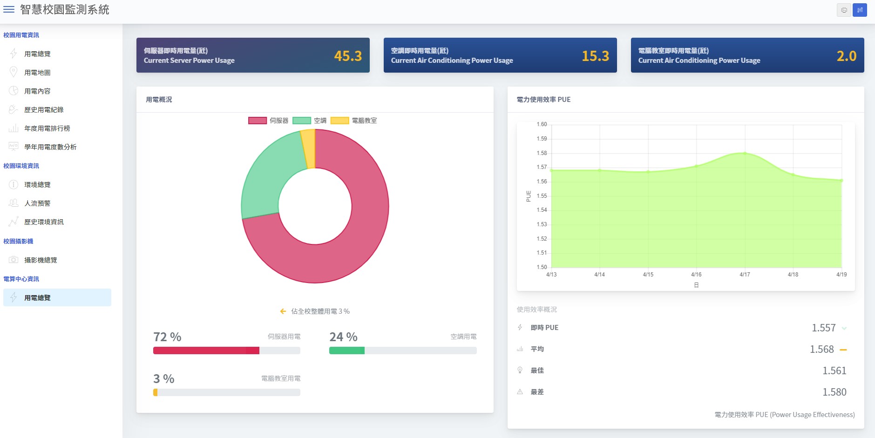Open the blue settings sliders button
The width and height of the screenshot is (875, 438).
point(860,10)
